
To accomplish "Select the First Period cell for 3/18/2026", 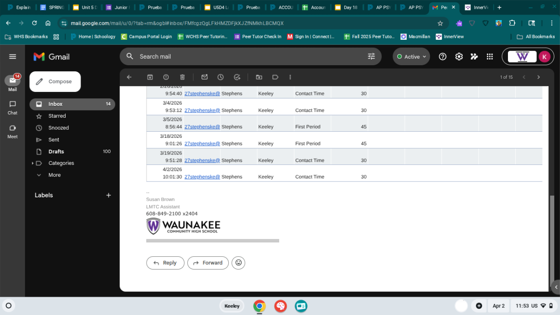I will point(308,143).
